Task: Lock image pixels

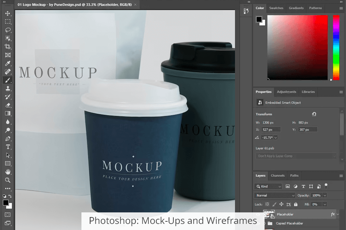Action: [274, 204]
